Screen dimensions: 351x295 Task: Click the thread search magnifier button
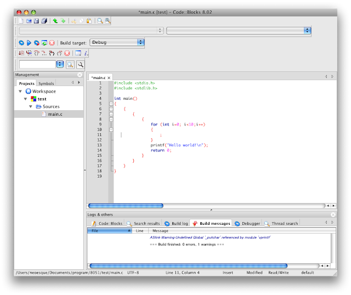click(x=70, y=65)
